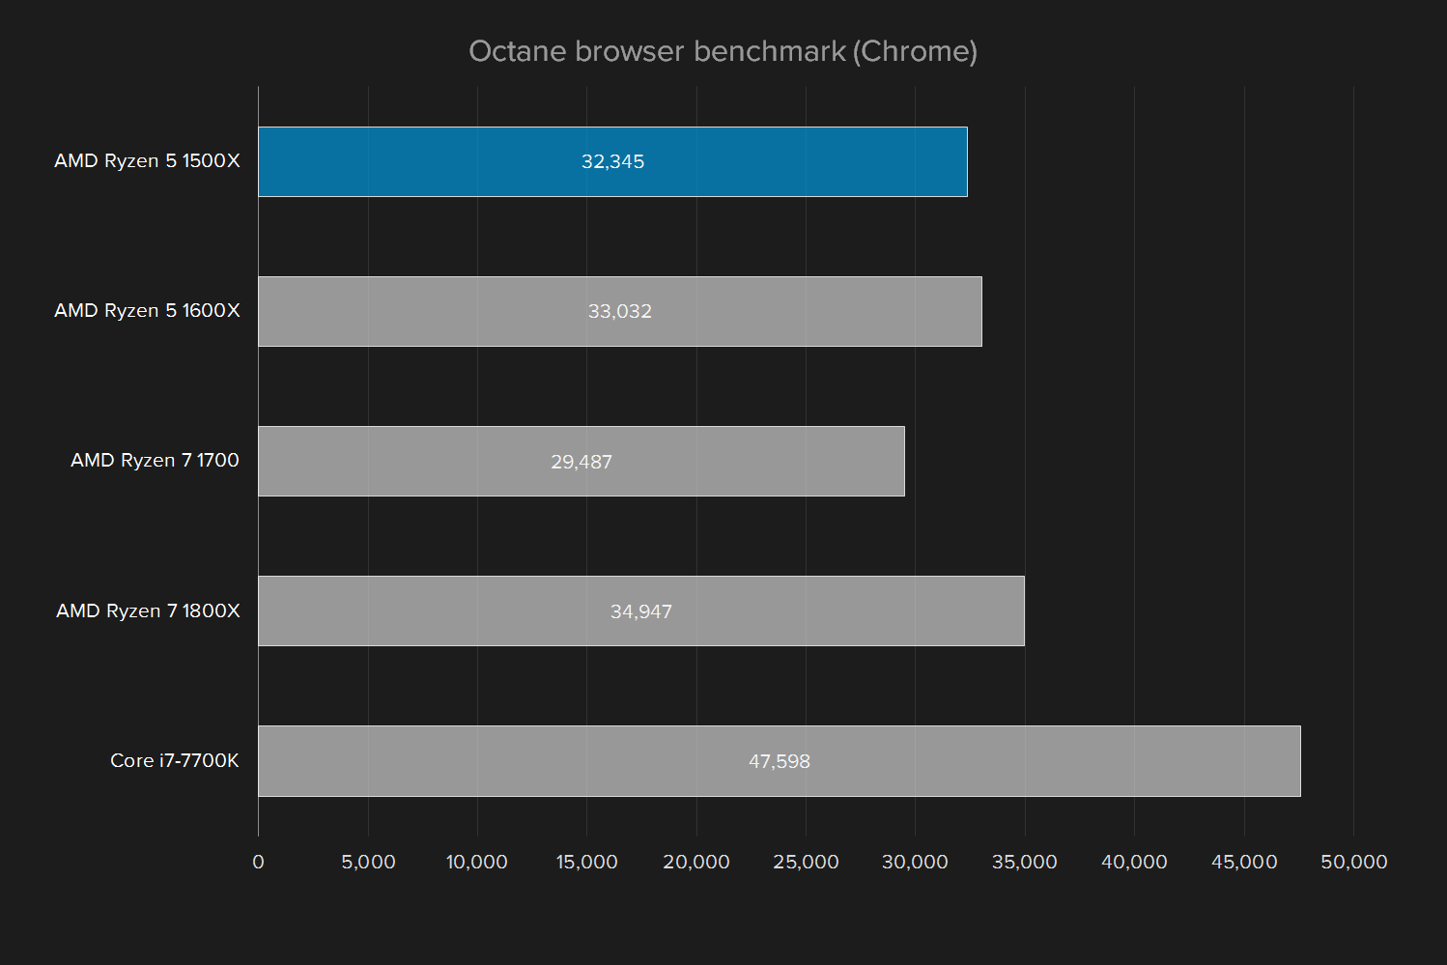Screen dimensions: 1447x965
Task: Click the x-axis tick label 40,000
Action: [x=1134, y=862]
